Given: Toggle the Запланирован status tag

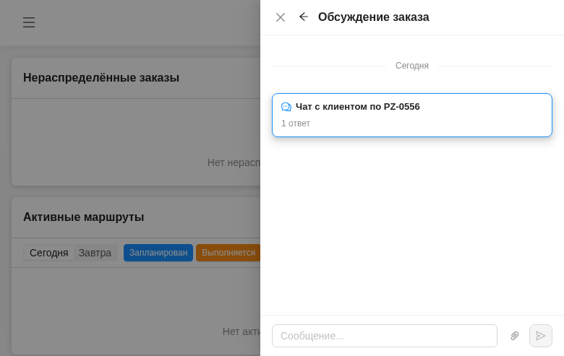Looking at the screenshot, I should 158,253.
